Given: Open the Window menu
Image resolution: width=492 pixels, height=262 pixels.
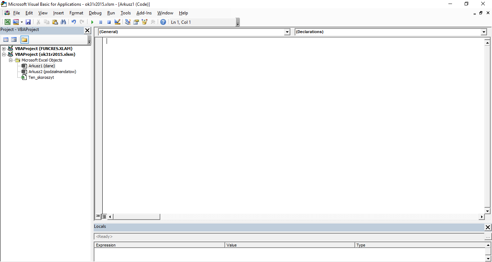Looking at the screenshot, I should (x=165, y=13).
